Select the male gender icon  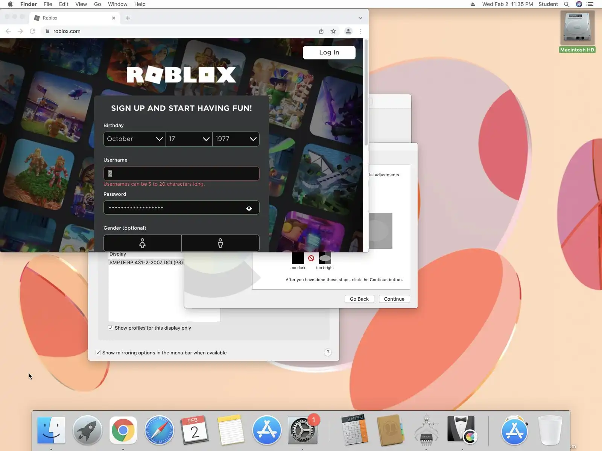(220, 243)
